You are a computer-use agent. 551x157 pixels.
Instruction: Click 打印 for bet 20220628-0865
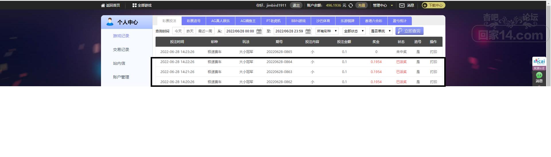tap(434, 52)
